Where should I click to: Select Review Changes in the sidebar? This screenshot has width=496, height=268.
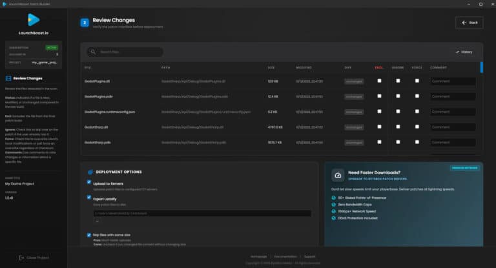[x=28, y=79]
